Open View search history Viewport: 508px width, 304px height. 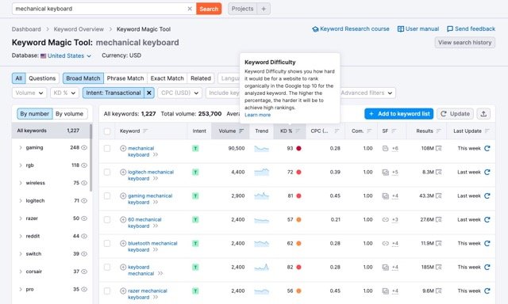[465, 43]
